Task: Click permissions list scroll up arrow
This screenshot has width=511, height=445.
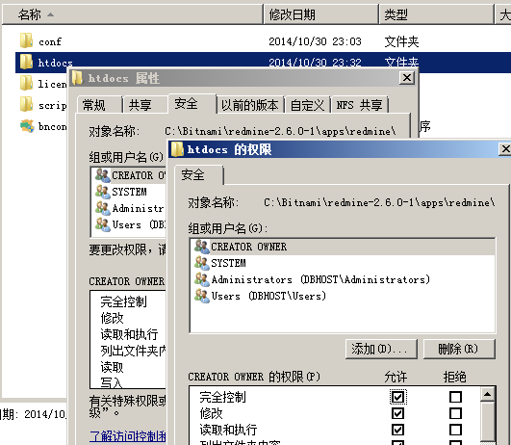Action: (x=487, y=395)
